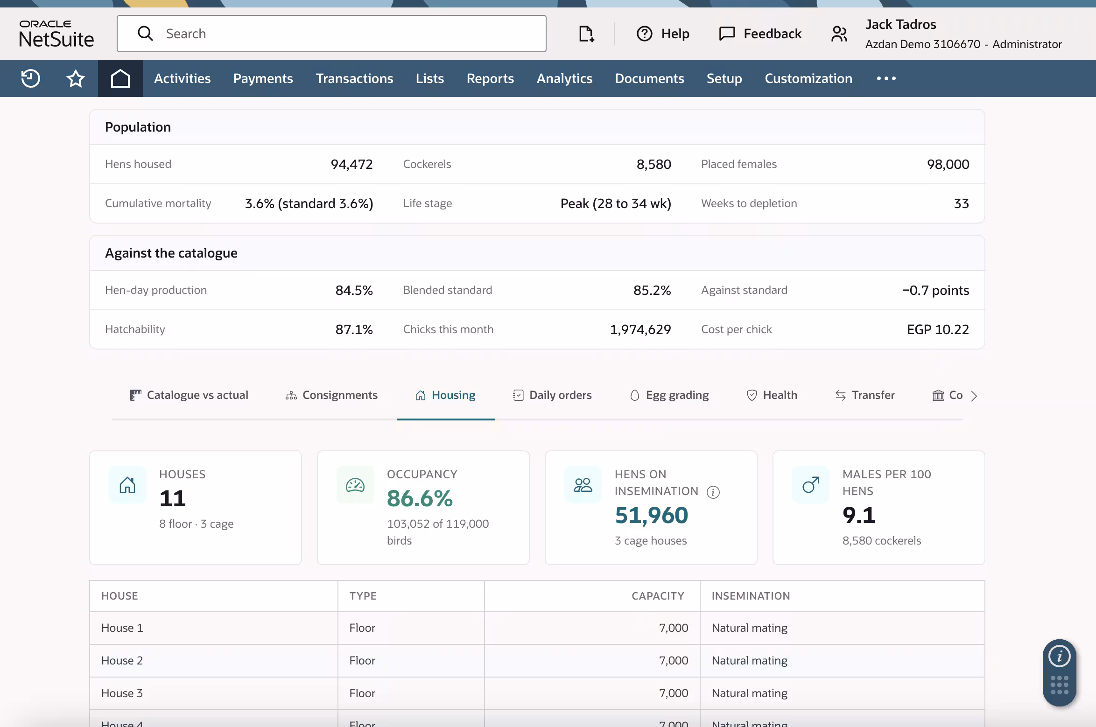1096x727 pixels.
Task: Click the Create New document icon
Action: coord(586,34)
